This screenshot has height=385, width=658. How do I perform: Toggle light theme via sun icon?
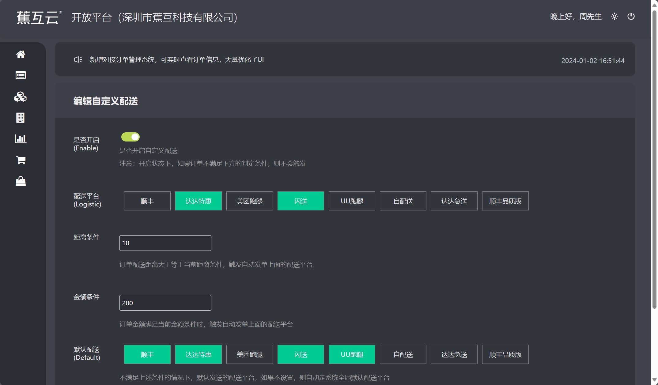(614, 17)
